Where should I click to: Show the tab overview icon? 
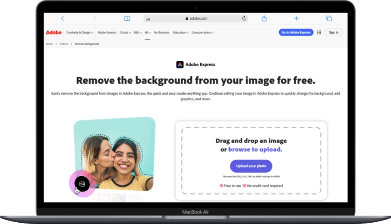tap(329, 19)
